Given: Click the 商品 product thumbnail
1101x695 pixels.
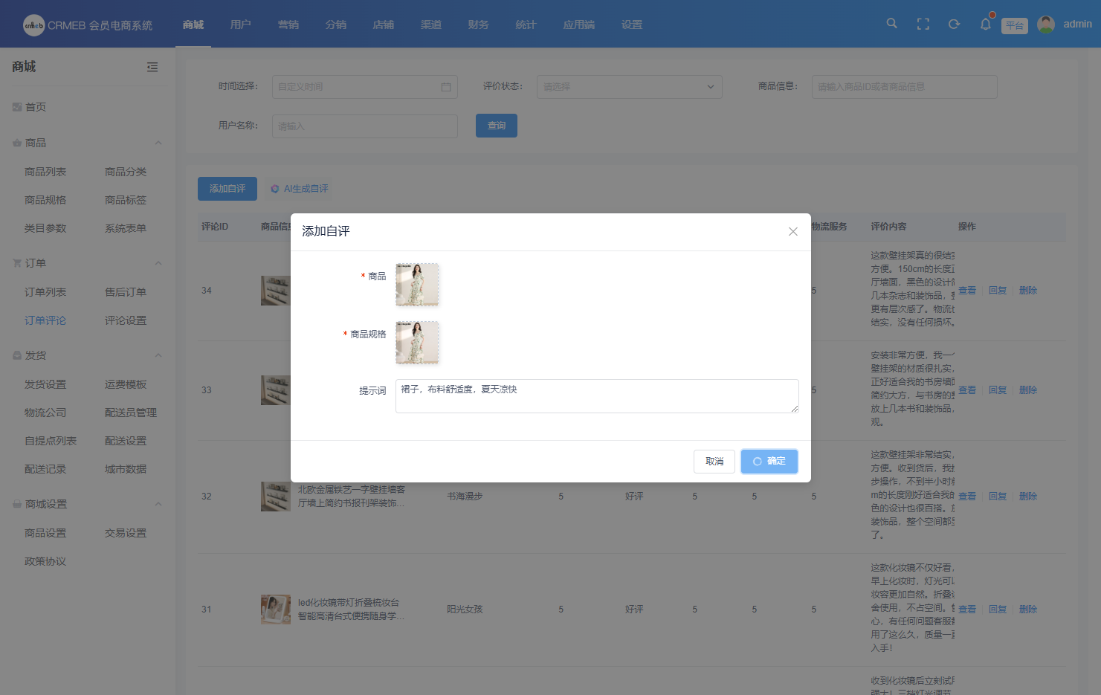Looking at the screenshot, I should [x=417, y=285].
